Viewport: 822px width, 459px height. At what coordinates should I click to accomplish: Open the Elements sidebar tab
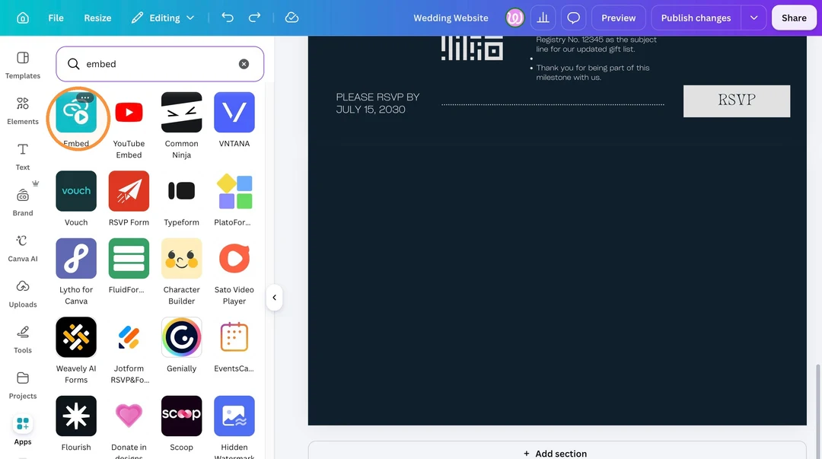(23, 111)
